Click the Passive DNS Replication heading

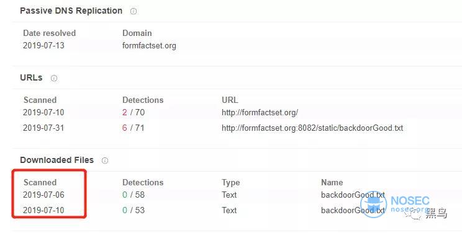pos(71,11)
